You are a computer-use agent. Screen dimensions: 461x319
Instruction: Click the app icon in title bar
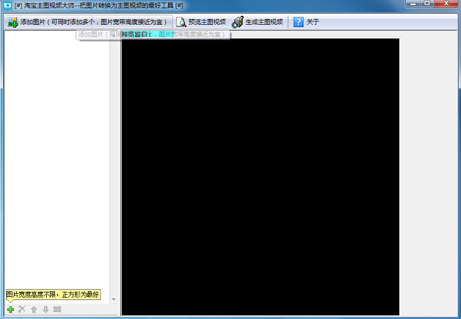(7, 5)
